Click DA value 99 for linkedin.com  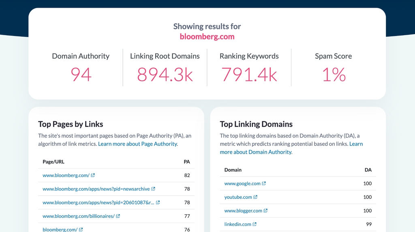pos(369,224)
